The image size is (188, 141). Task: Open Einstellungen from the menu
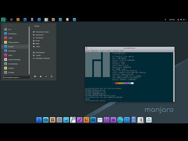pos(39,52)
